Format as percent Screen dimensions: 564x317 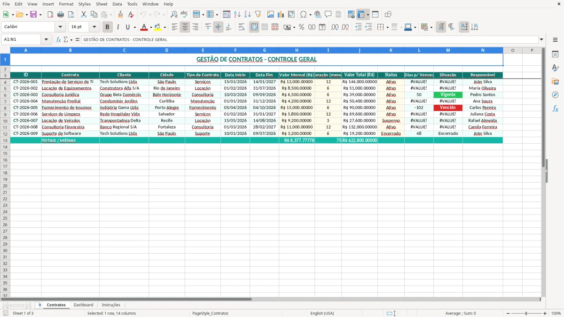coord(302,27)
